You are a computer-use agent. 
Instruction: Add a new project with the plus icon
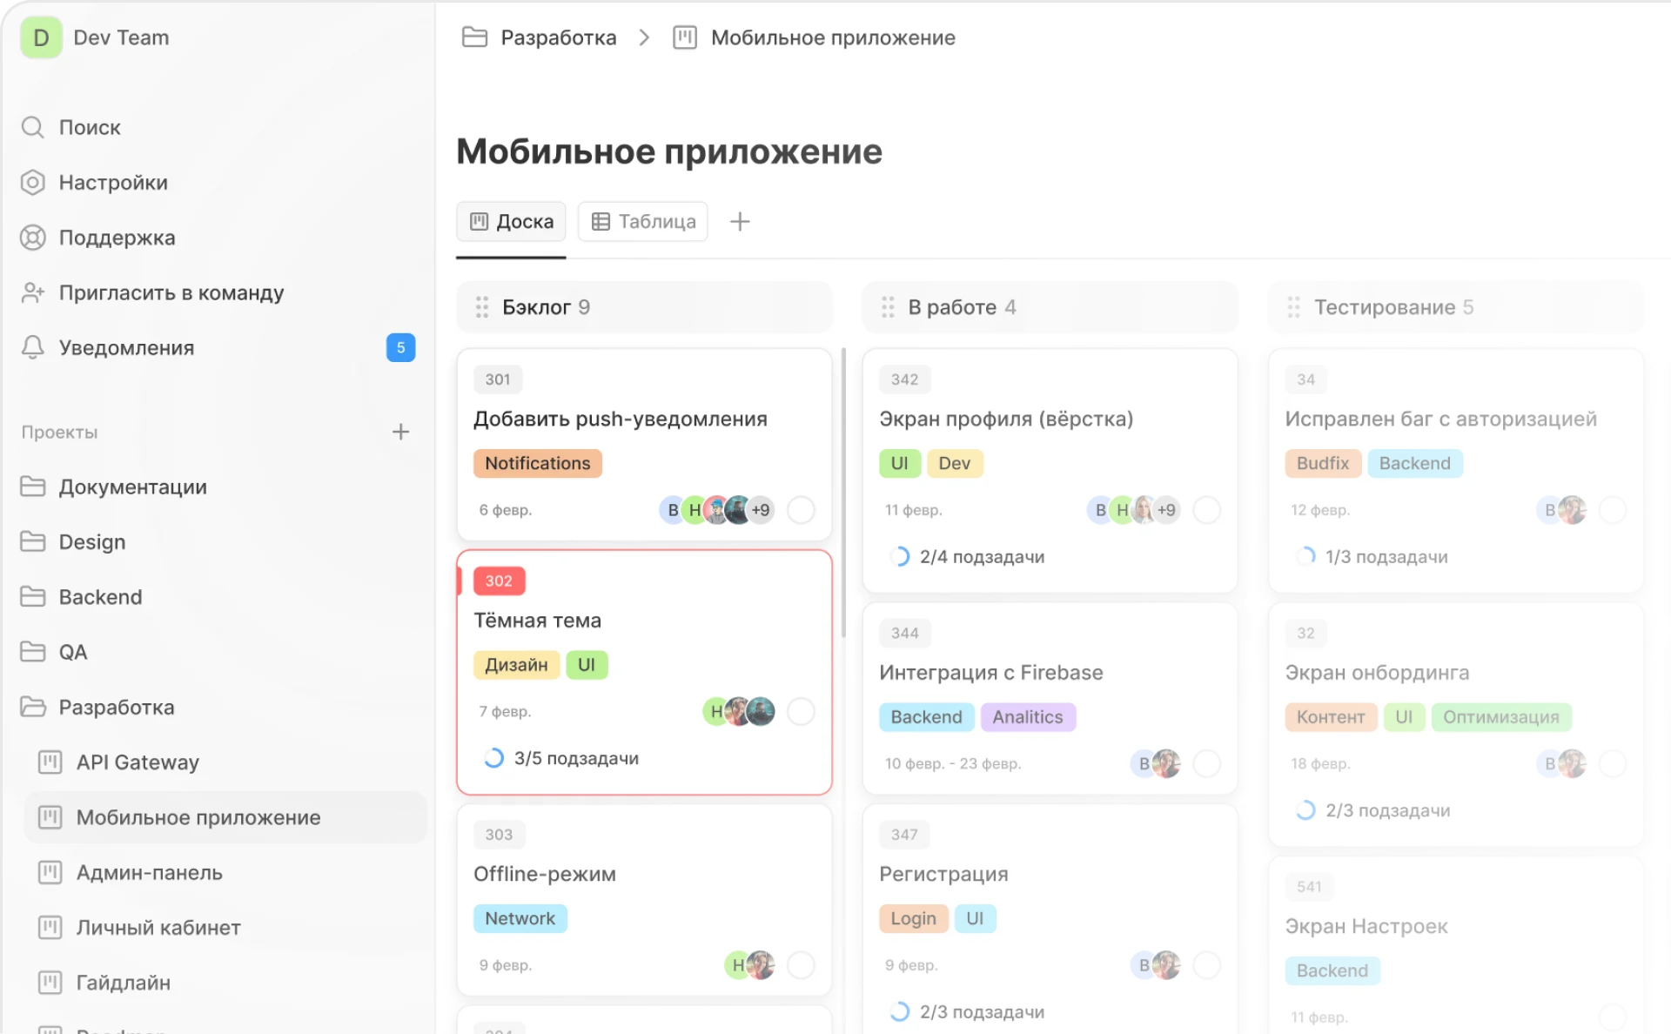(x=400, y=432)
